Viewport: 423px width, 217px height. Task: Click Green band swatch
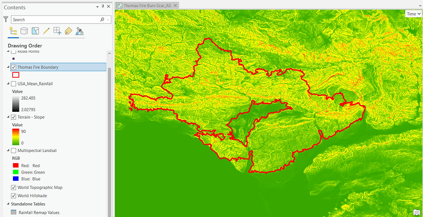[15, 172]
